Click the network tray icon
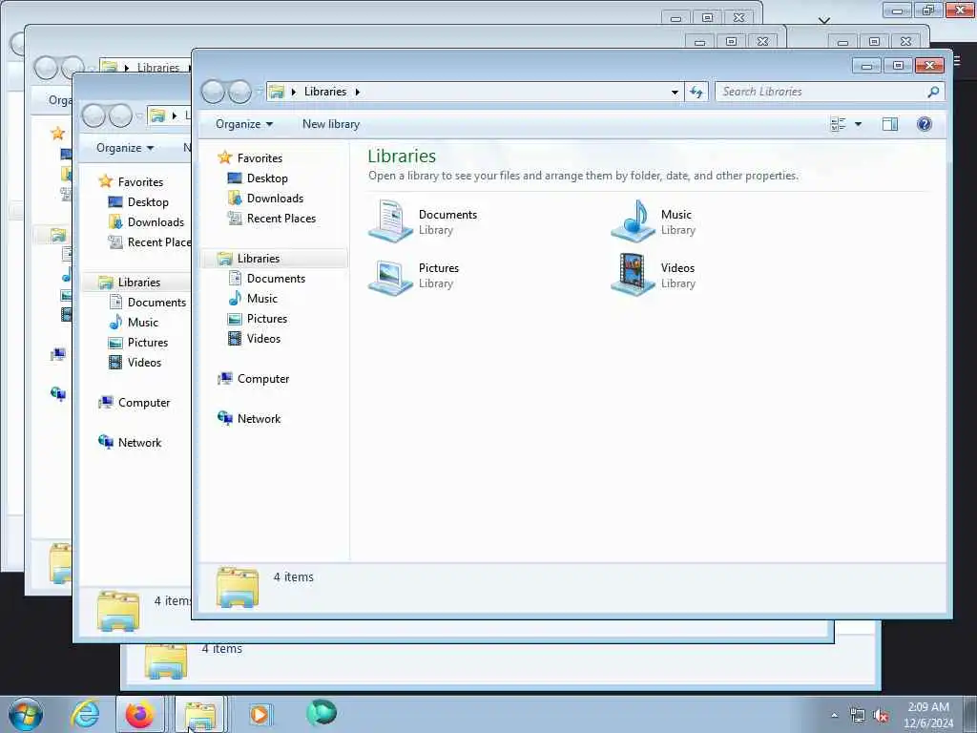 [858, 716]
